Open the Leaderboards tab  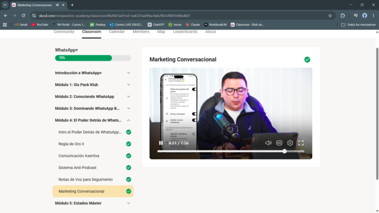[x=185, y=32]
